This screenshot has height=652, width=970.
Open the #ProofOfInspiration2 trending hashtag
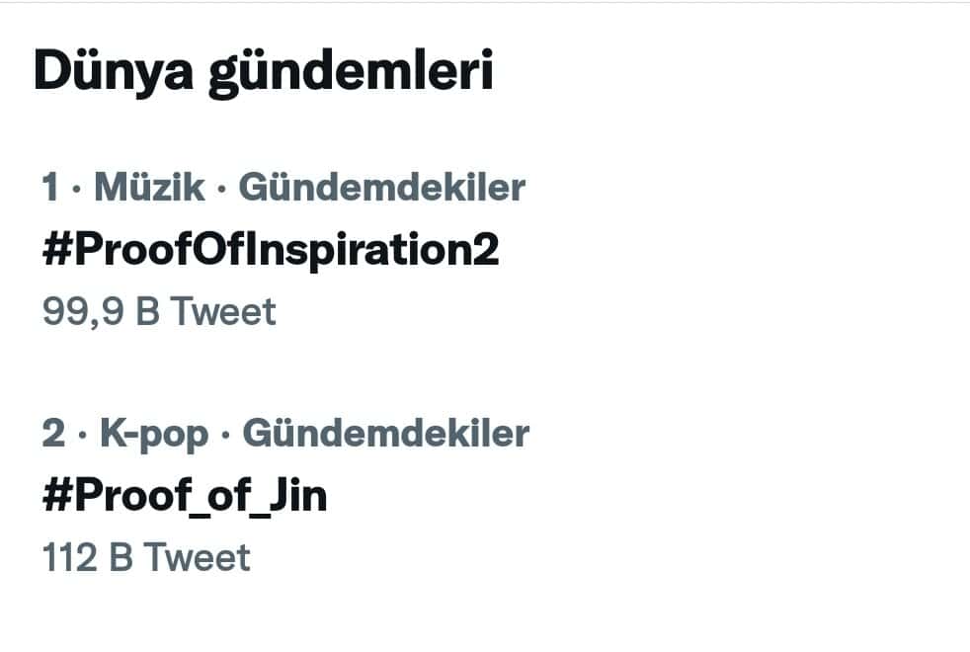pos(270,251)
